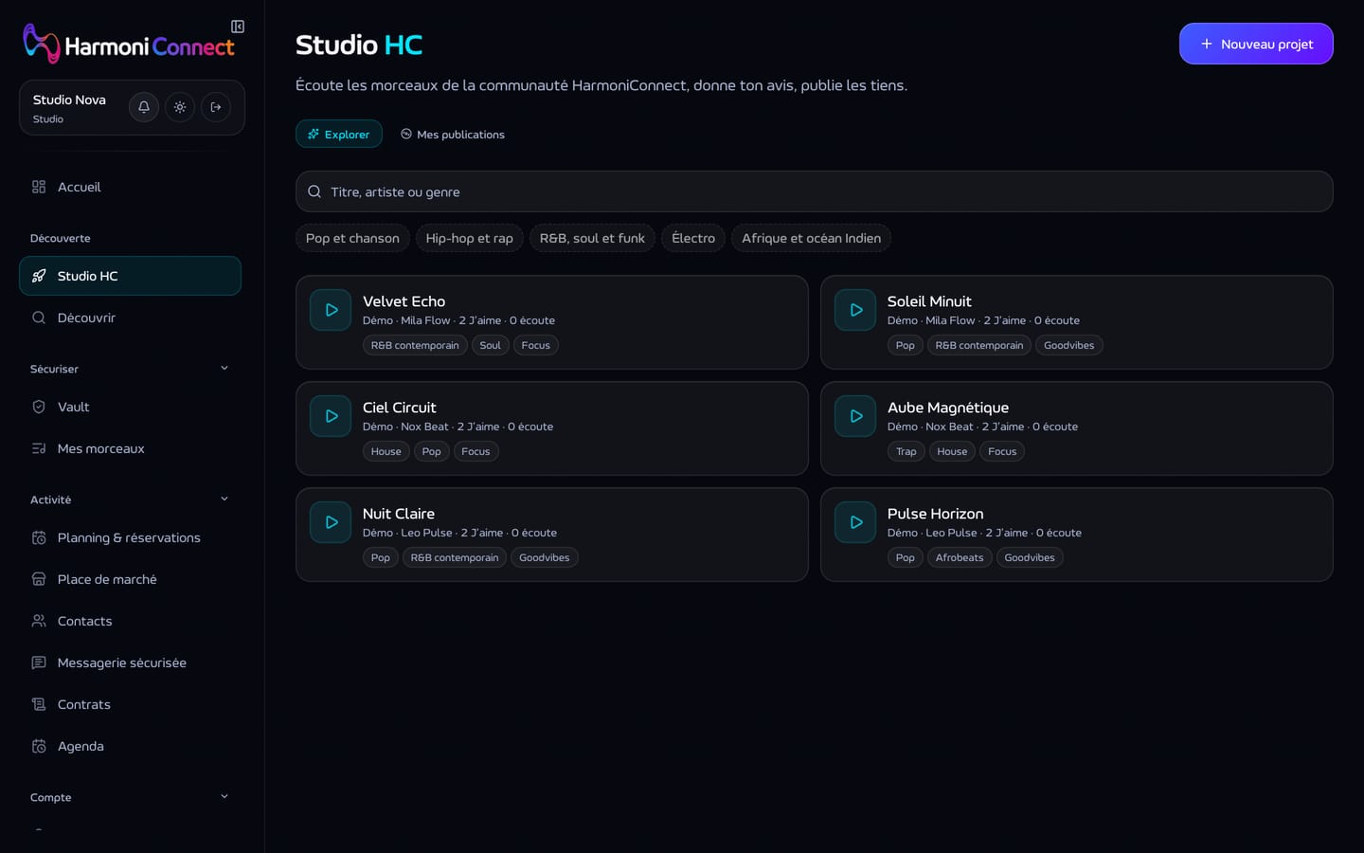Open notifications bell icon
The image size is (1364, 853).
tap(144, 107)
